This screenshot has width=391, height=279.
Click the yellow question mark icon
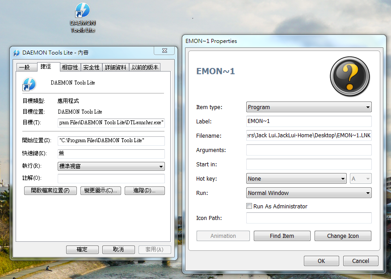coord(349,76)
